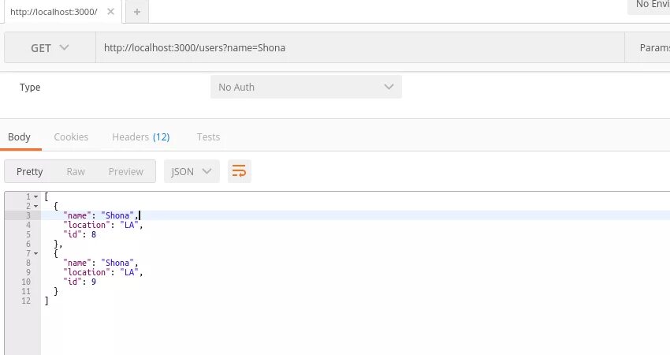
Task: Collapse the root array at line 1
Action: [x=35, y=196]
